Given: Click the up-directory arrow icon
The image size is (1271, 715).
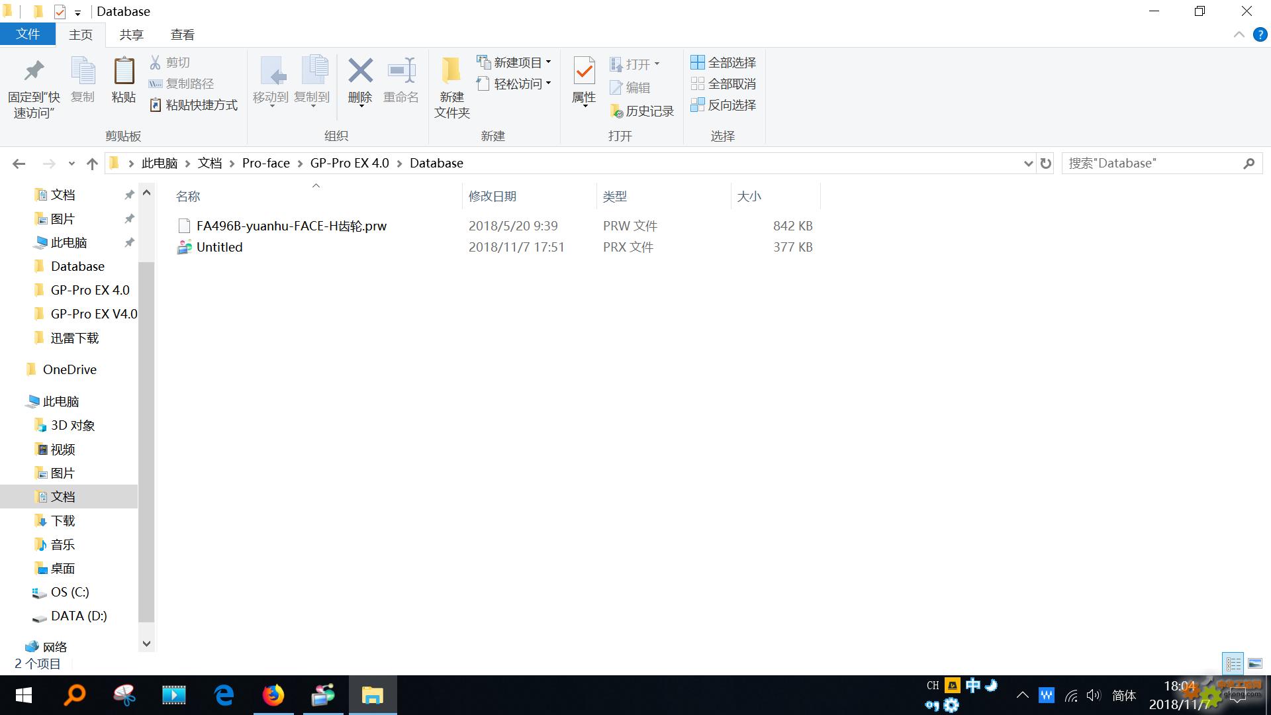Looking at the screenshot, I should pos(92,164).
